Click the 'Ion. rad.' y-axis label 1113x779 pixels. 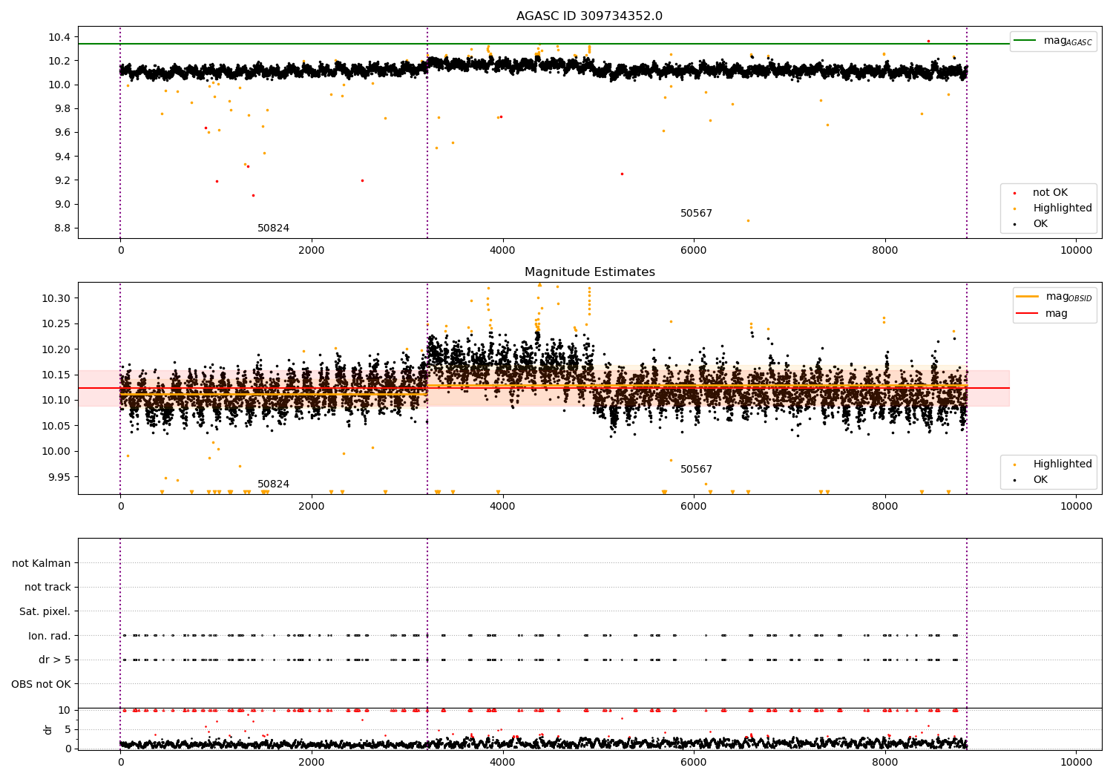click(50, 637)
